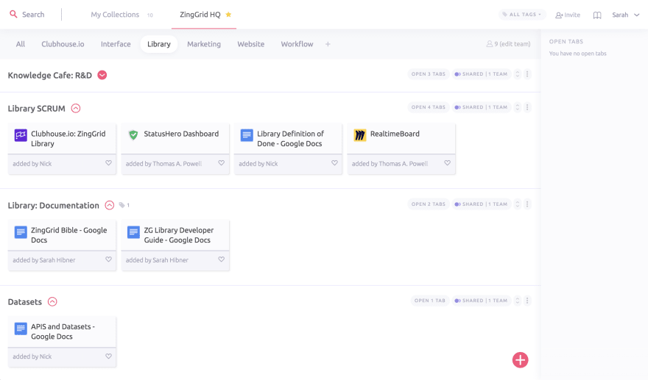
Task: Collapse the Library SCRUM collection
Action: coord(76,109)
